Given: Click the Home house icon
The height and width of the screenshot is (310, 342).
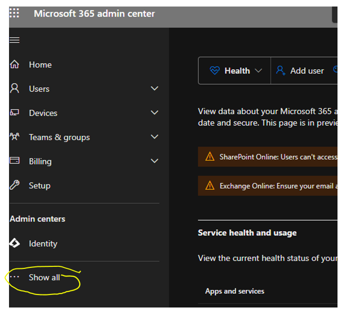Looking at the screenshot, I should (x=15, y=64).
